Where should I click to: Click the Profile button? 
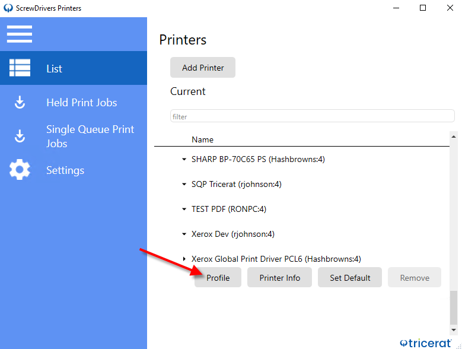(218, 277)
